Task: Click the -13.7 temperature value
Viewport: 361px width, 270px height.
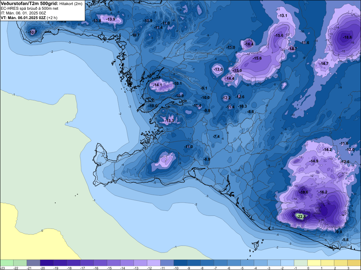Action: (33, 32)
